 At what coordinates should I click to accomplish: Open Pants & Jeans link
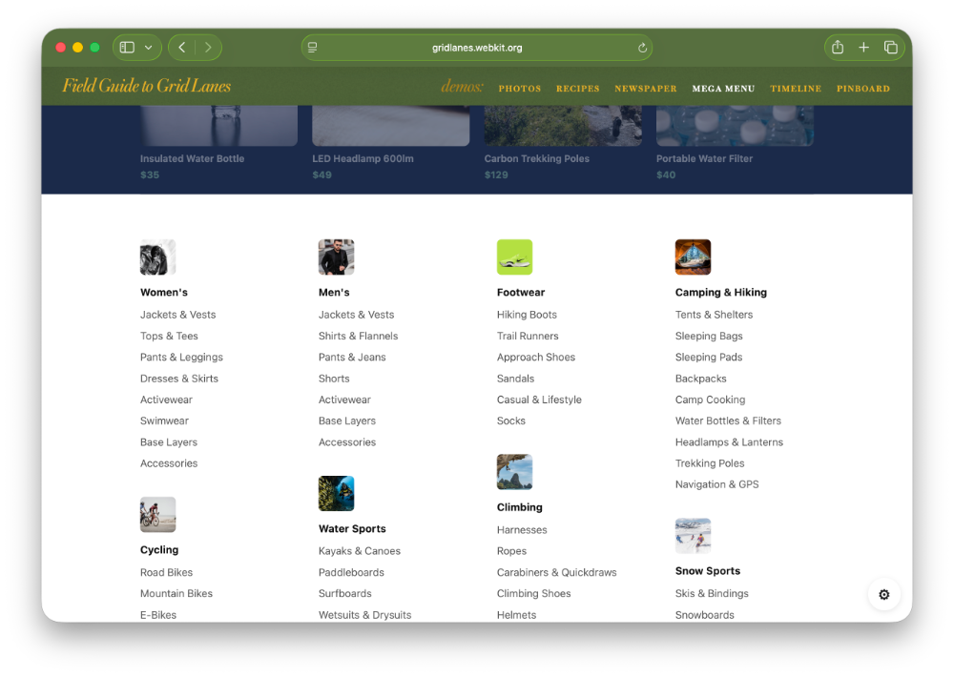352,357
